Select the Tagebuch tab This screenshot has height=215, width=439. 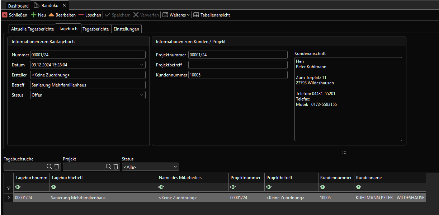click(x=68, y=28)
